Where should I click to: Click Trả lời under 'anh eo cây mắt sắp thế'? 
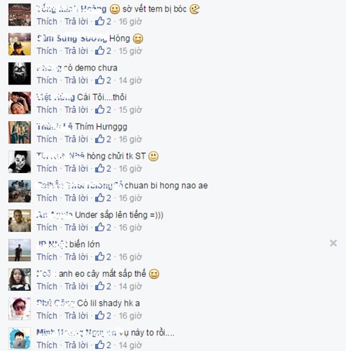[76, 286]
